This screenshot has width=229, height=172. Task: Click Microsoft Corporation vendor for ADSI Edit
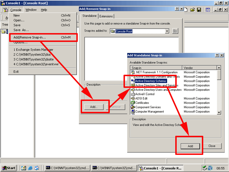coord(197,98)
